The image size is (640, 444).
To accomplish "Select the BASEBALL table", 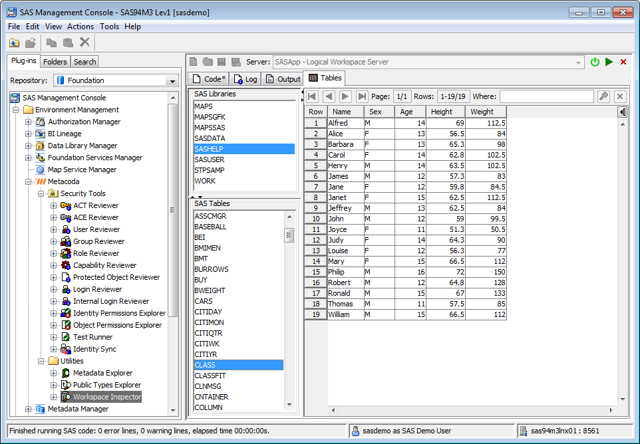I will coord(238,227).
